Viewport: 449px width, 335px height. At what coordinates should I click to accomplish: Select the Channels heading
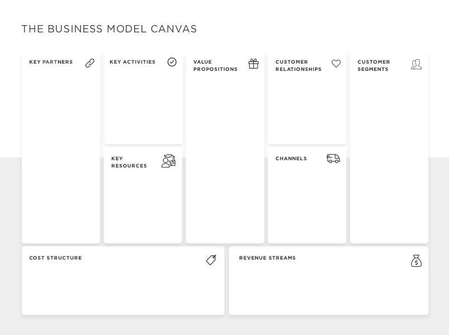click(291, 159)
